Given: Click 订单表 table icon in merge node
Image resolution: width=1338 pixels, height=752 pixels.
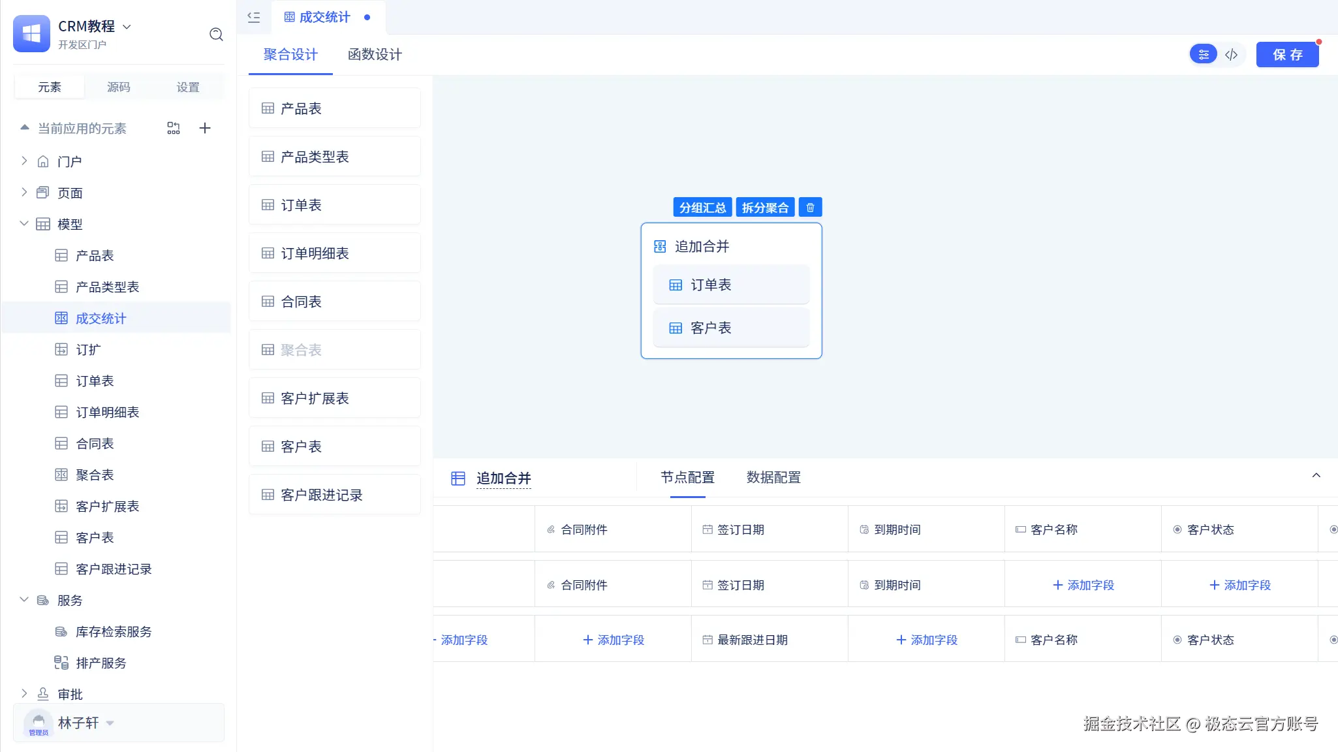Looking at the screenshot, I should 676,285.
